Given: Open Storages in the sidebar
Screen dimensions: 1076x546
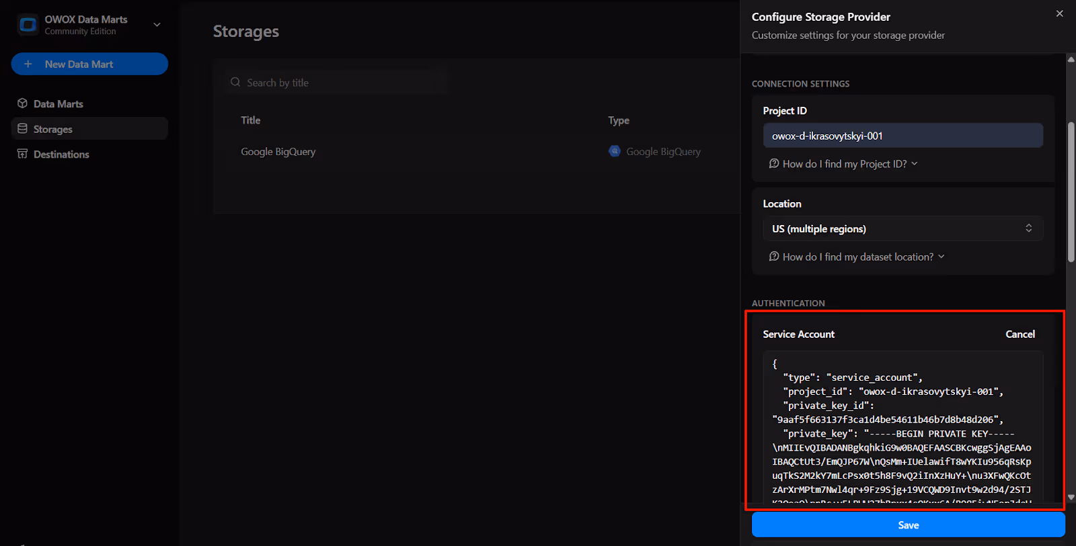Looking at the screenshot, I should pyautogui.click(x=89, y=129).
